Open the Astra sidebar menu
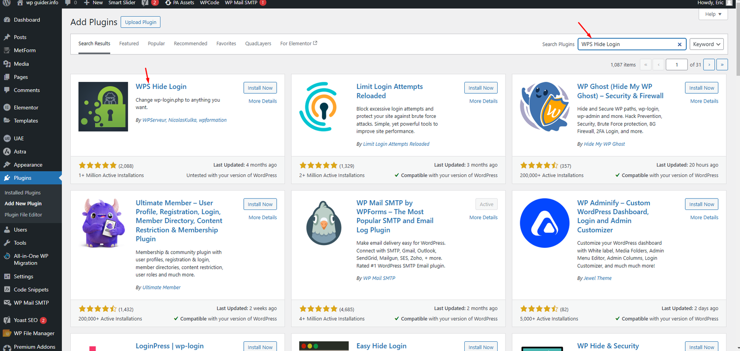The image size is (740, 351). pyautogui.click(x=20, y=152)
